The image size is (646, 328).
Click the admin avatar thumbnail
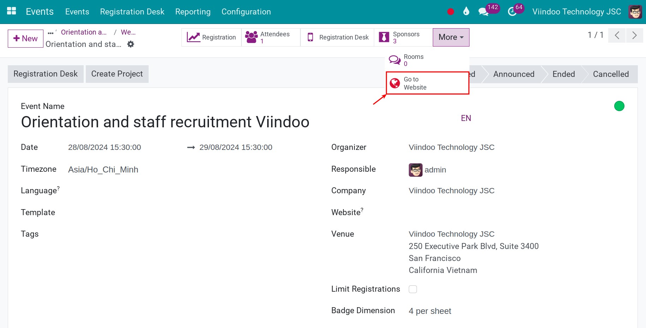[415, 170]
